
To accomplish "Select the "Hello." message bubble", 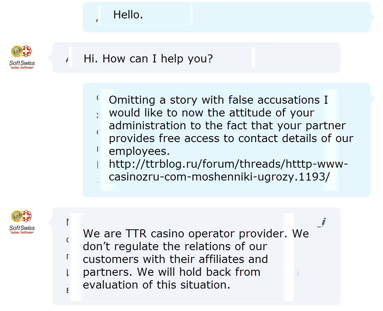I will point(128,15).
